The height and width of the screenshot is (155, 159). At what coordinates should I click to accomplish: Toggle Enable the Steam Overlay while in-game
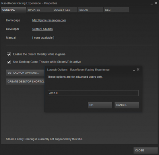(x=9, y=54)
